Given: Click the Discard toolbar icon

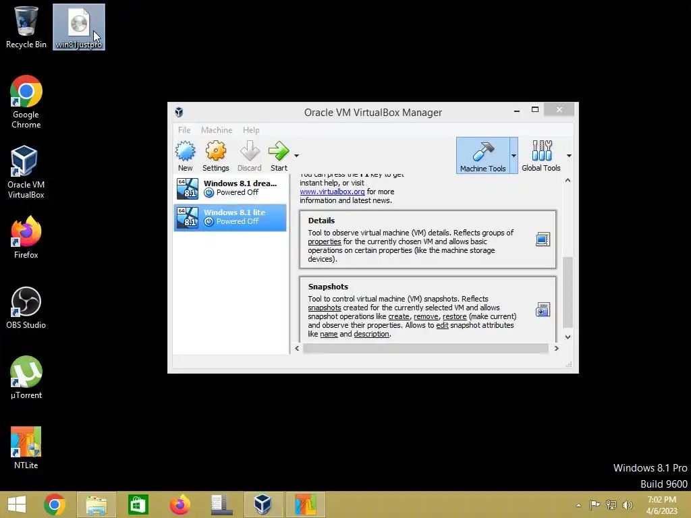Looking at the screenshot, I should [250, 156].
